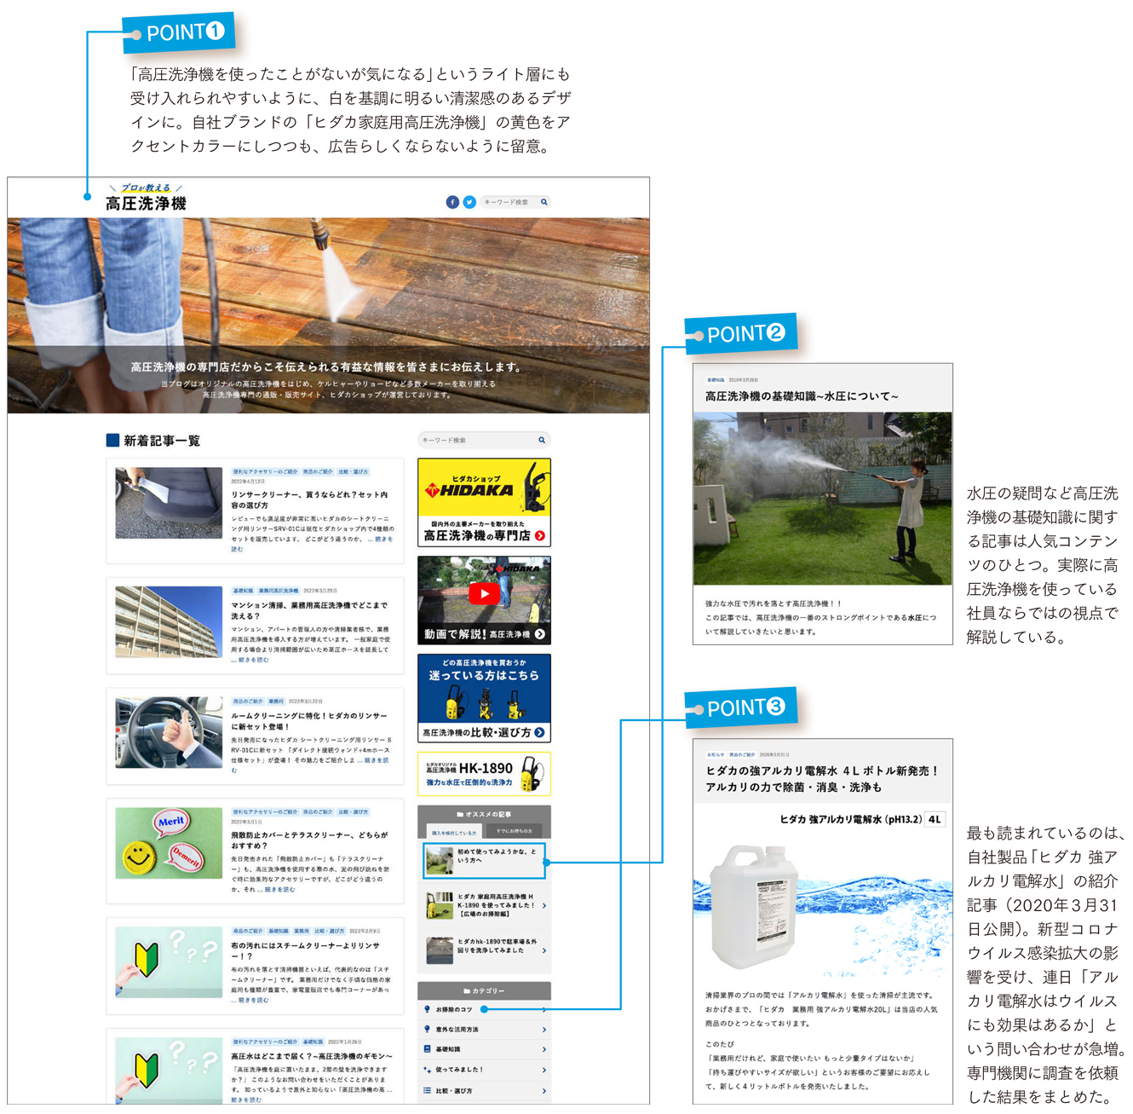
Task: Click the car seat rinser thumbnail
Action: (x=169, y=502)
